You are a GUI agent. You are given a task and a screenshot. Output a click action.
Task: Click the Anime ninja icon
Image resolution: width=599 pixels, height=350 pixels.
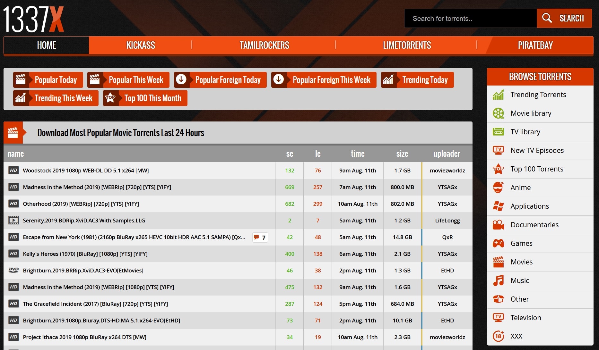pos(498,188)
